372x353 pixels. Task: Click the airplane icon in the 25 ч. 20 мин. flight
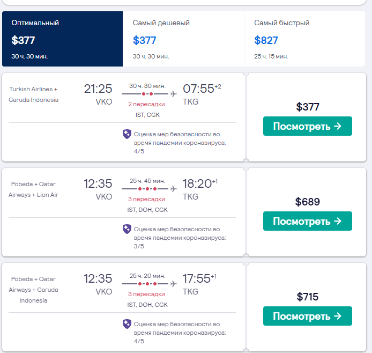pos(173,284)
